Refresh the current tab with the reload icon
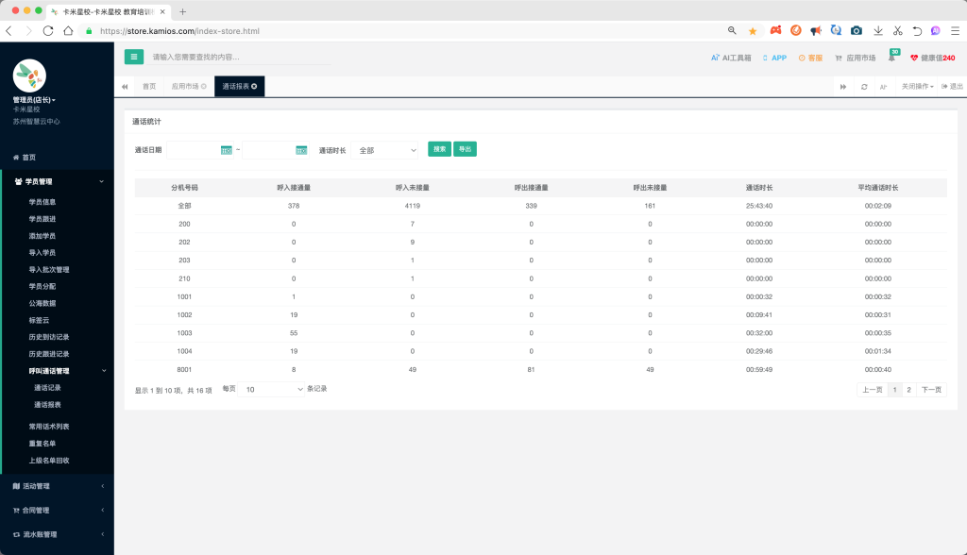 click(864, 87)
